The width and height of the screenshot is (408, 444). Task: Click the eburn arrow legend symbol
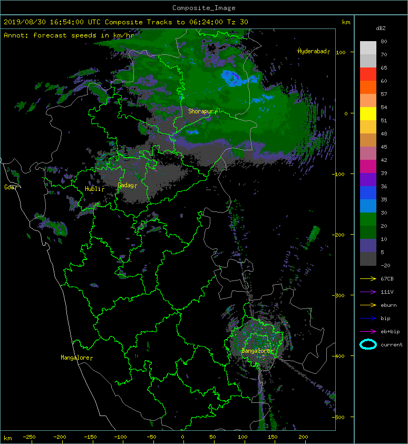[x=368, y=305]
